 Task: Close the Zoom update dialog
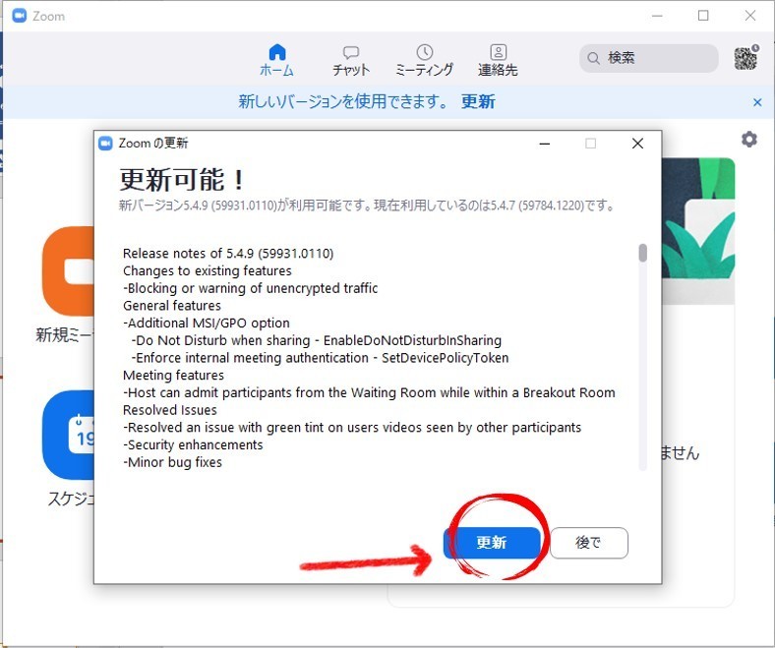pyautogui.click(x=637, y=144)
